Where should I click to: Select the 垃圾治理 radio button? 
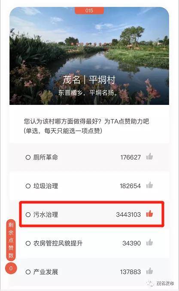[28, 186]
